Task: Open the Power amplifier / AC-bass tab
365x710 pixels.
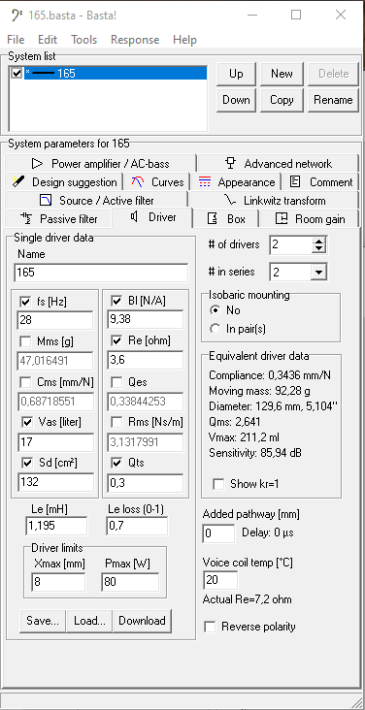Action: click(101, 164)
